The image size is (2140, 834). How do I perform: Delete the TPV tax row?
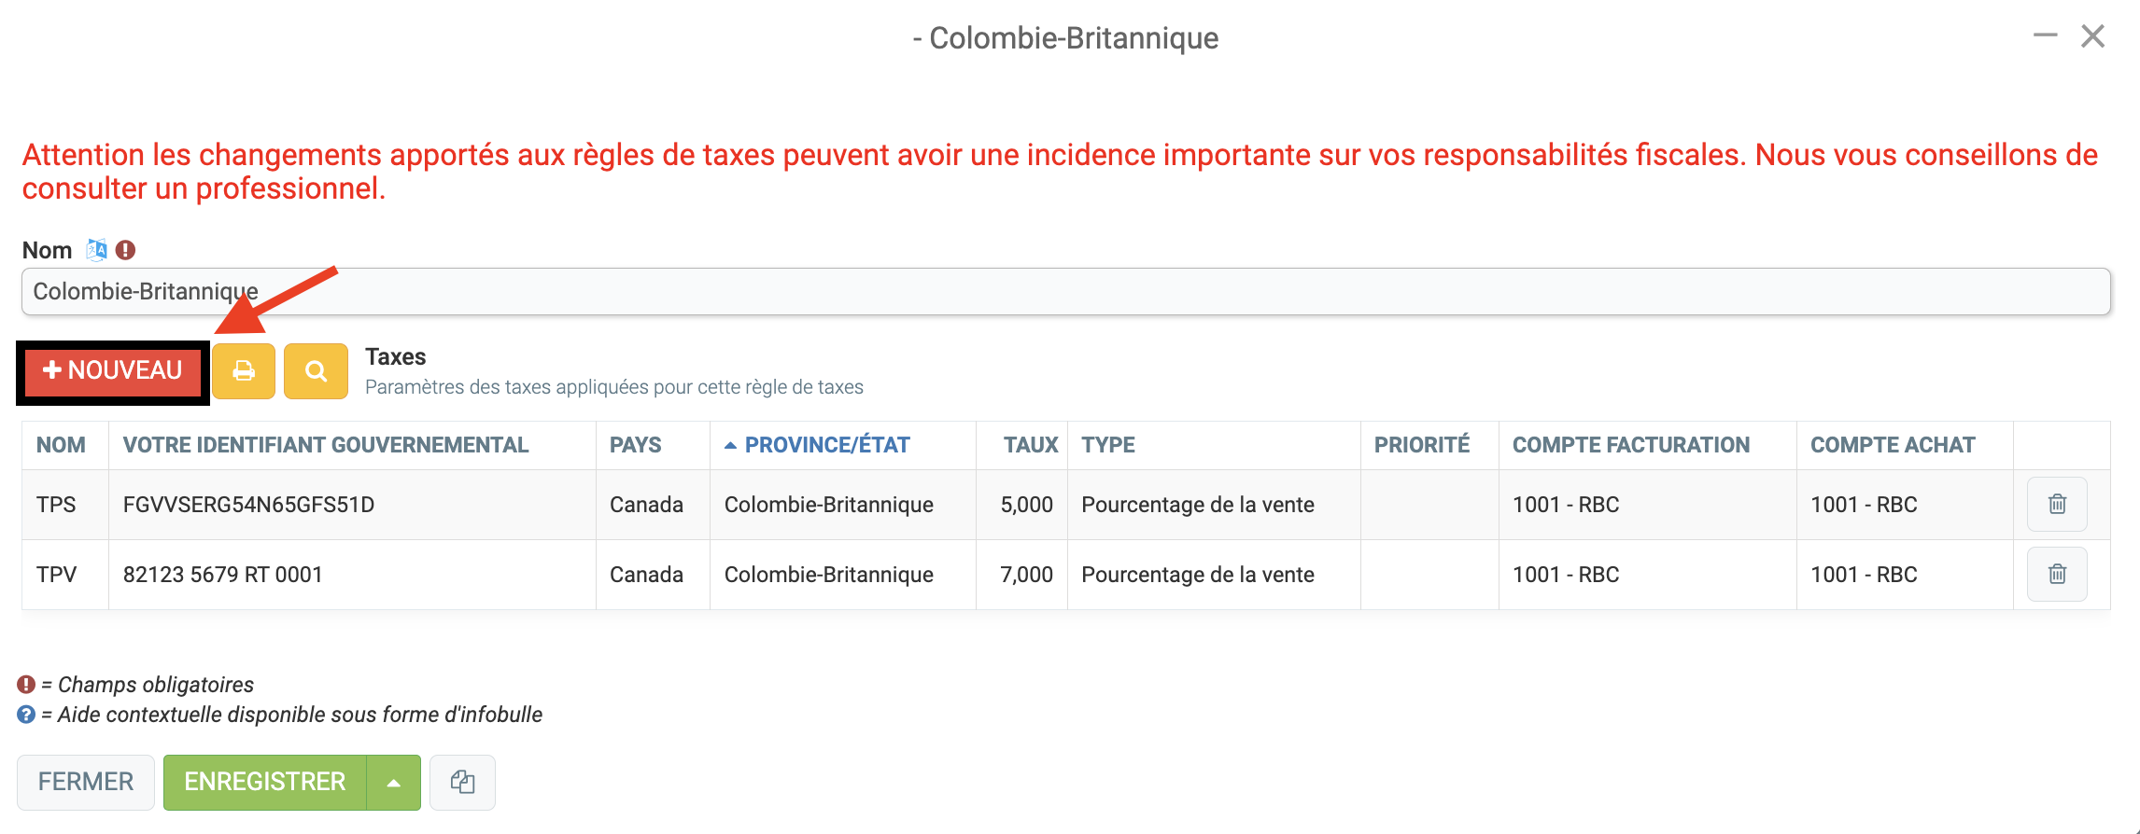[2057, 575]
